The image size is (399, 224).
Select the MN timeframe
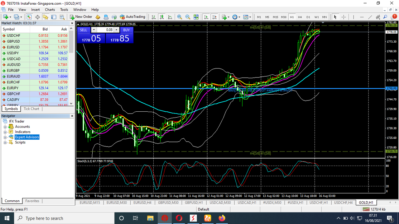coord(324,17)
